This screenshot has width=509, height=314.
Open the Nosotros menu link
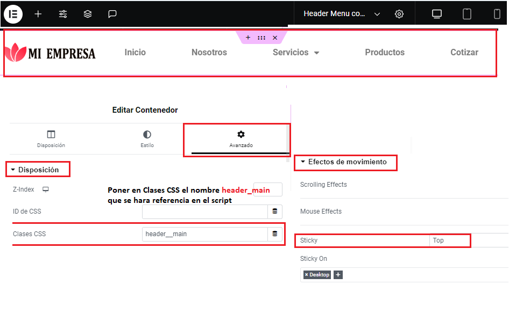[209, 52]
